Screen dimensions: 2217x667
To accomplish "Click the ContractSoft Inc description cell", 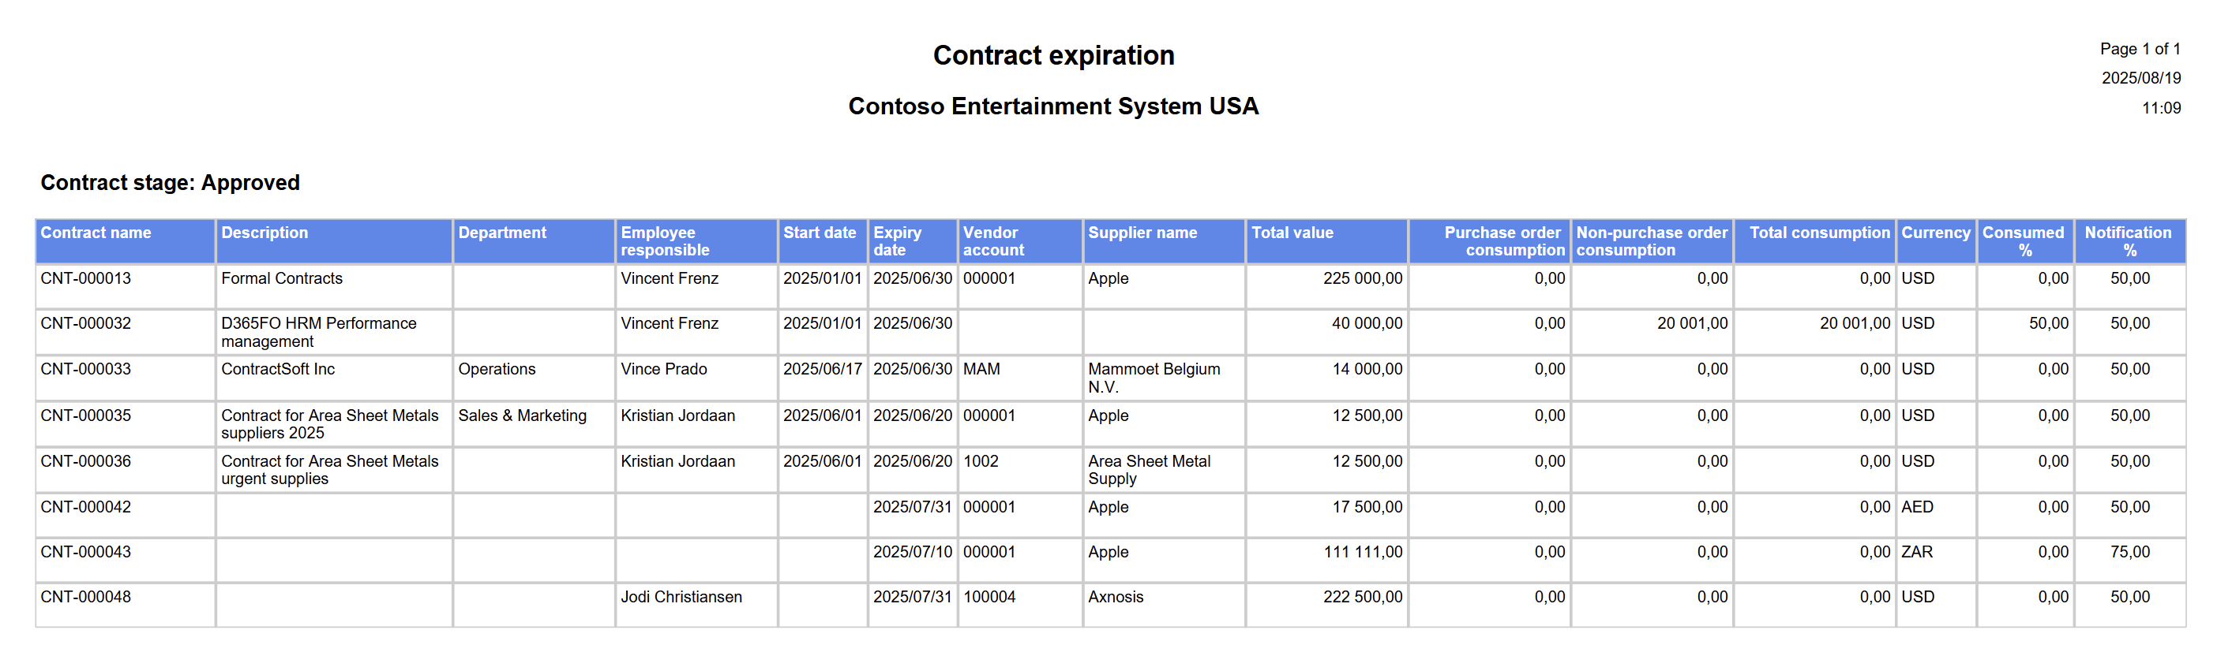I will coord(278,370).
